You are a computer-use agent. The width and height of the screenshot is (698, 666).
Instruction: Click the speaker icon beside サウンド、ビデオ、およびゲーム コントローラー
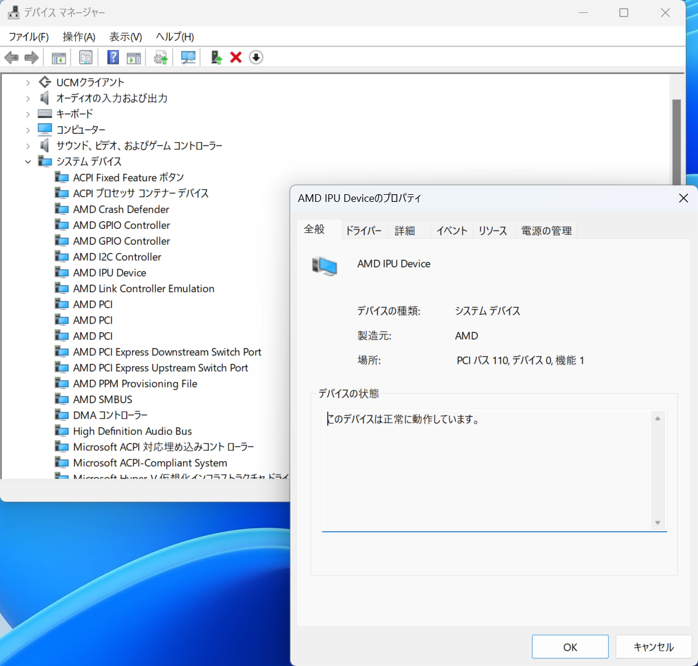point(45,145)
